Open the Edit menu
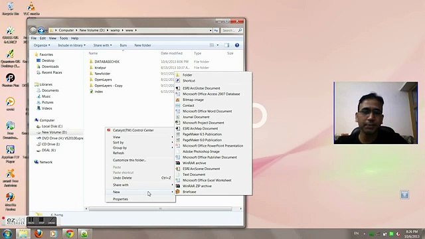The width and height of the screenshot is (425, 239). click(42, 39)
